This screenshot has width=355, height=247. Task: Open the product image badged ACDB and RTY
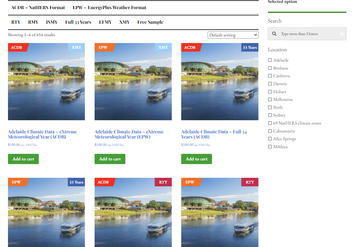click(x=133, y=212)
